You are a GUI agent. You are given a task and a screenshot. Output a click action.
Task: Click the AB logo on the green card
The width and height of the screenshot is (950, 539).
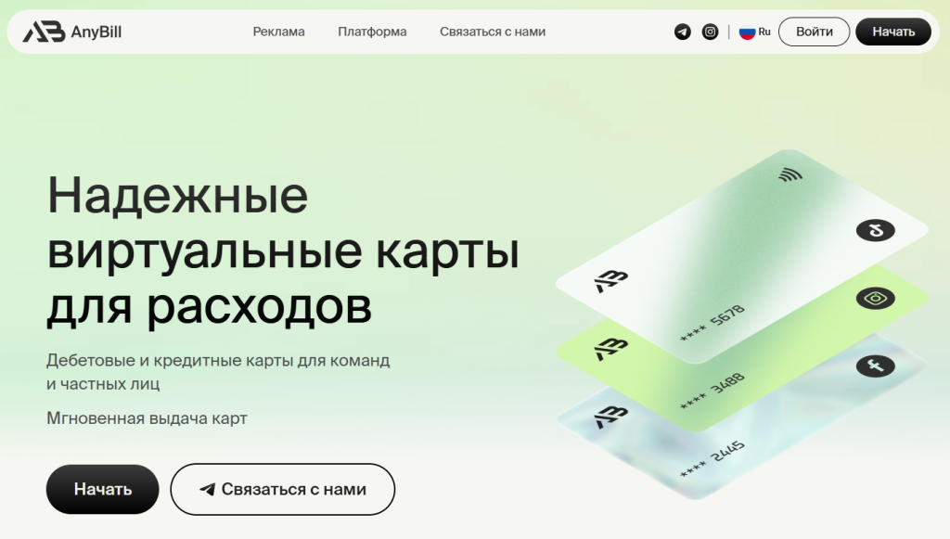[x=610, y=349]
